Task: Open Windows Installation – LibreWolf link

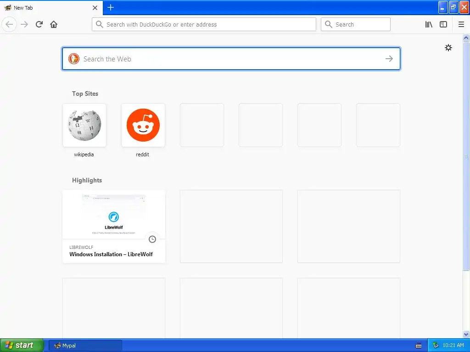Action: (x=111, y=254)
